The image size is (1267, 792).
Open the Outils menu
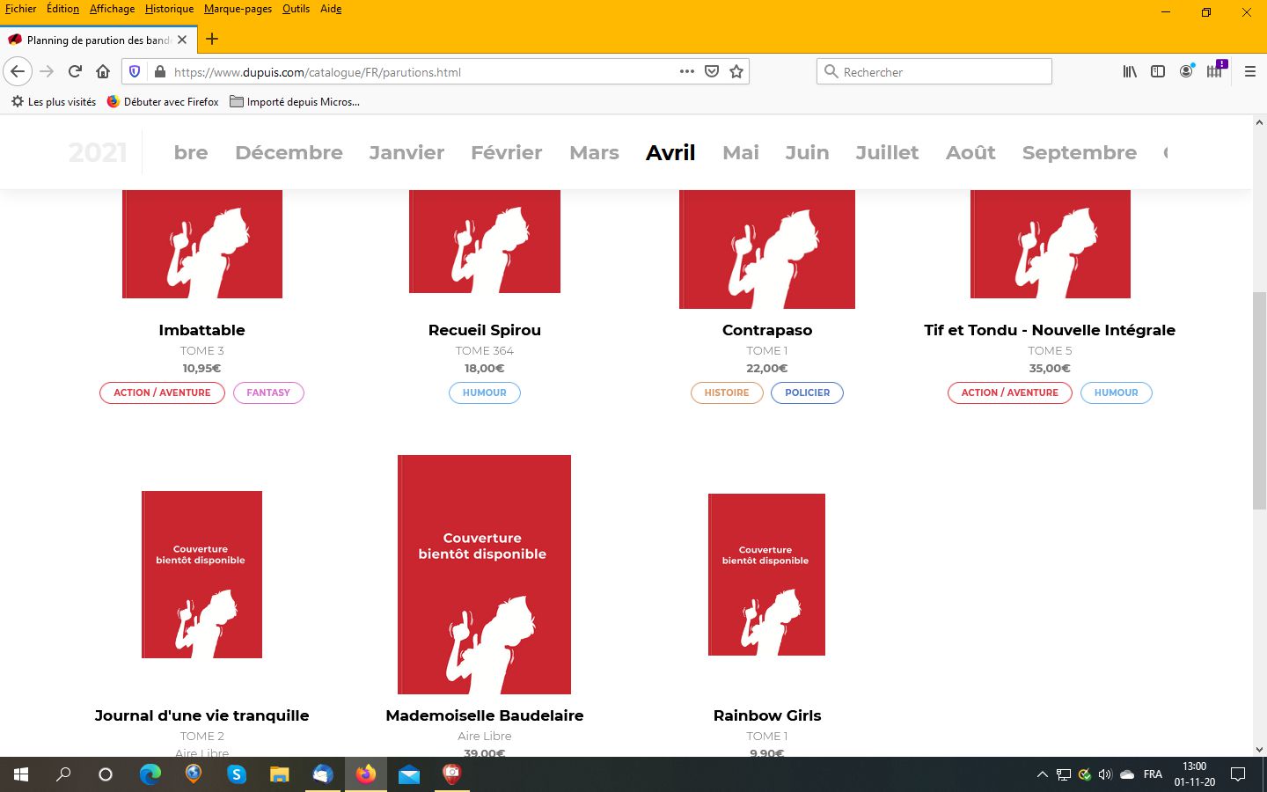296,9
